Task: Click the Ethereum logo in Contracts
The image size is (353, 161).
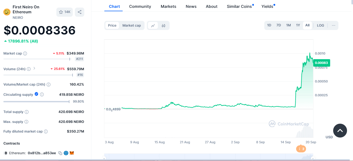Action: pos(5,153)
